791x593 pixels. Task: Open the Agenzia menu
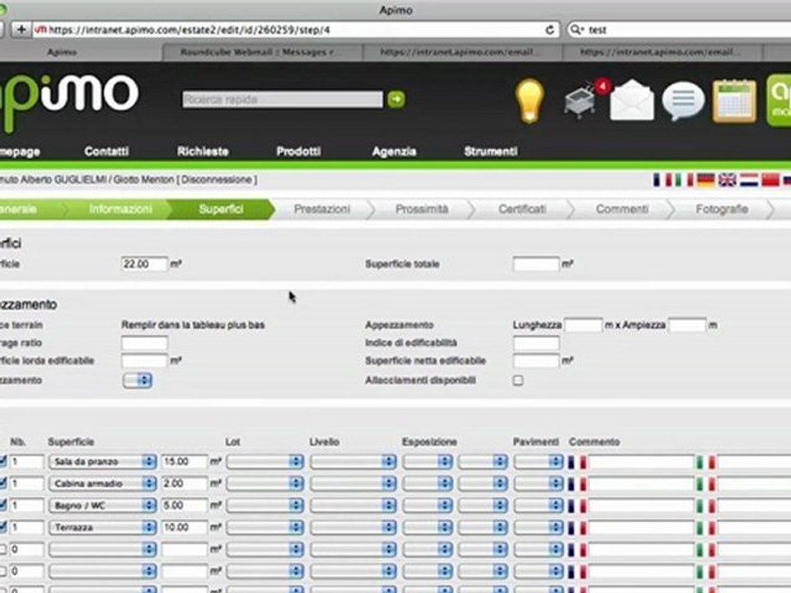(394, 152)
